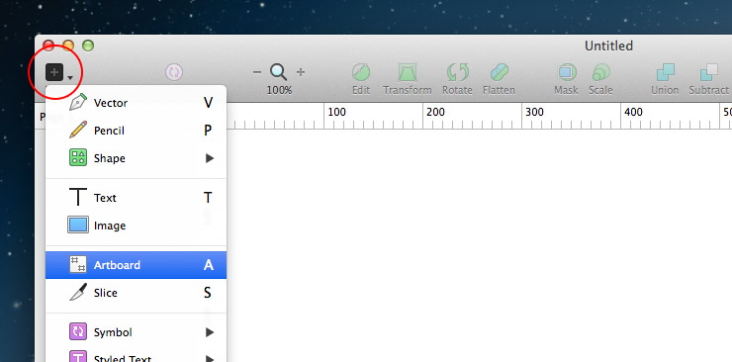
Task: Click the 100% zoom level label
Action: pyautogui.click(x=279, y=90)
